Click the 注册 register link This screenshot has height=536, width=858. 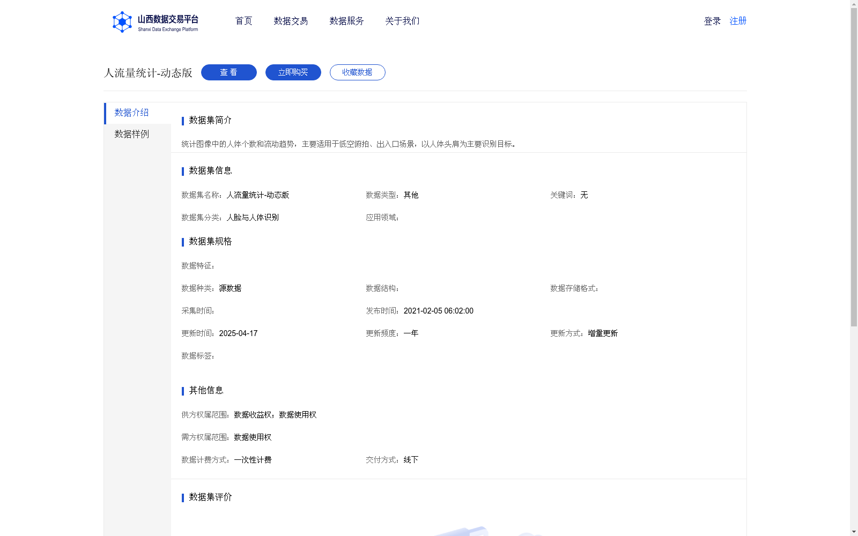738,21
